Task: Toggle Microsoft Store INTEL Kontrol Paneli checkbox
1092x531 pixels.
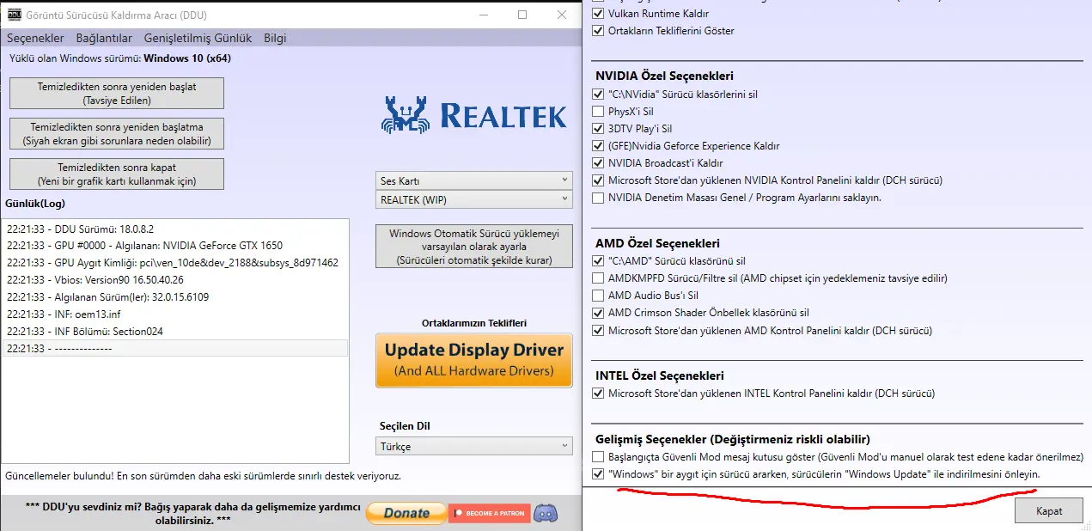Action: 599,394
